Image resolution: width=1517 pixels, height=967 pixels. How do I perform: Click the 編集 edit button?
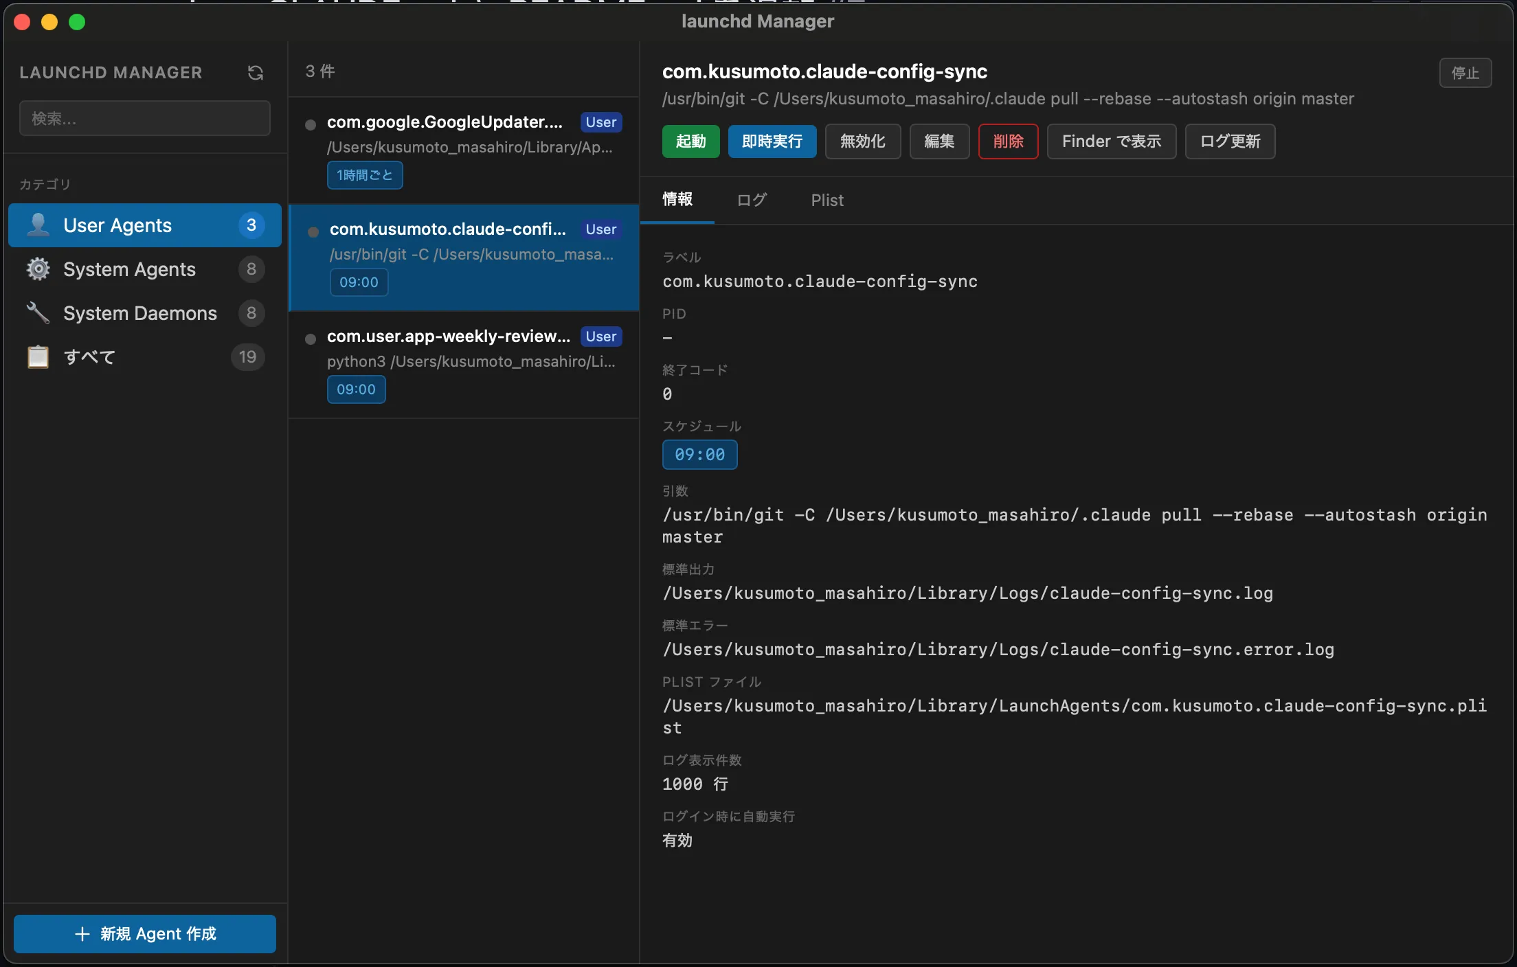point(940,141)
